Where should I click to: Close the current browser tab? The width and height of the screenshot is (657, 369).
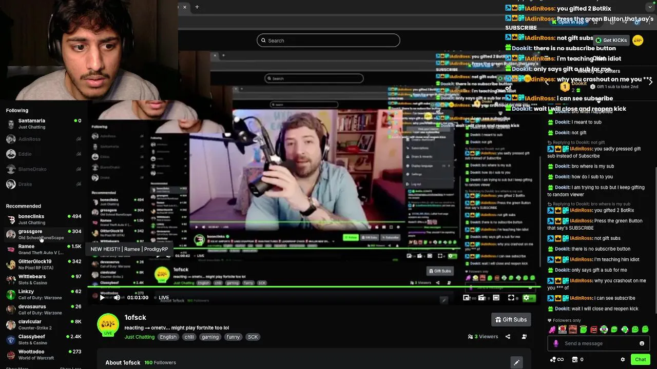185,7
